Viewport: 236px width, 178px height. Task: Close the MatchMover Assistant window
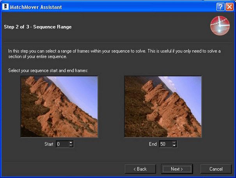pyautogui.click(x=229, y=7)
